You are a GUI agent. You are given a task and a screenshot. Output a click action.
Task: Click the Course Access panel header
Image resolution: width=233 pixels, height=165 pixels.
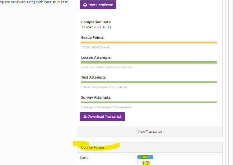93,147
